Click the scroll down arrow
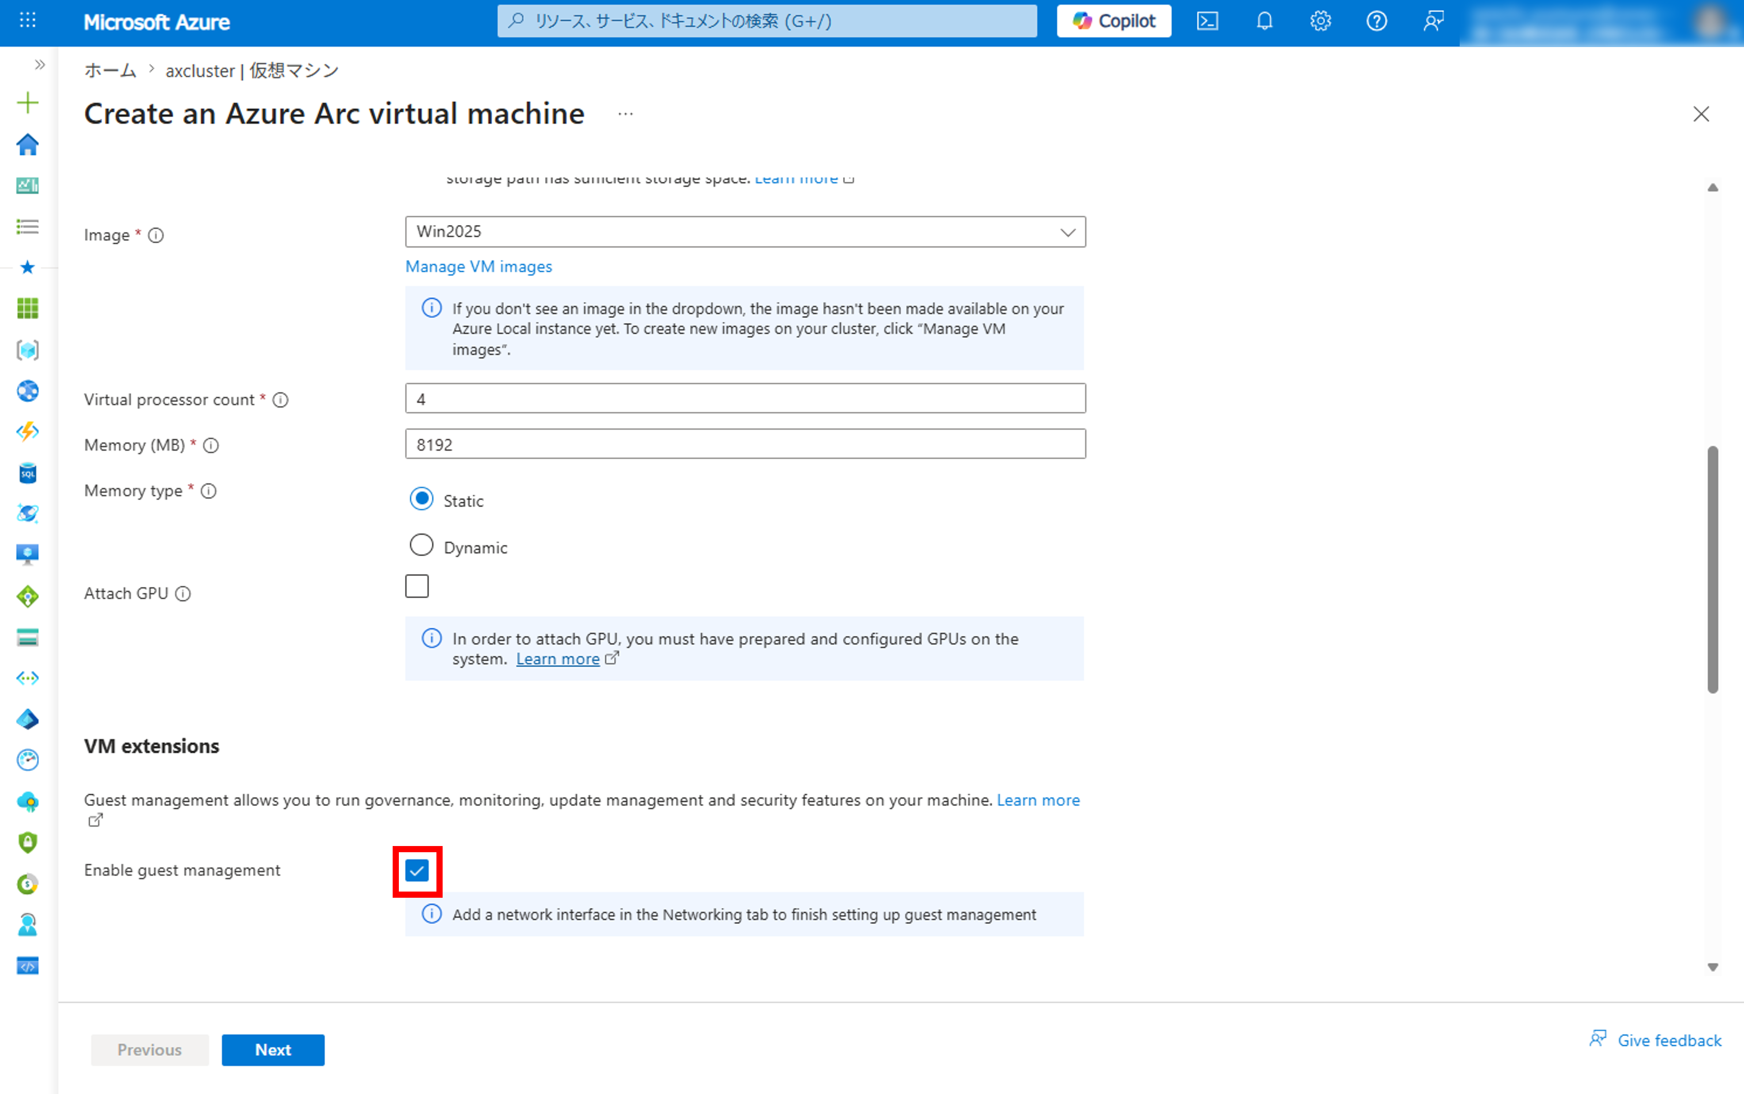 1713,968
